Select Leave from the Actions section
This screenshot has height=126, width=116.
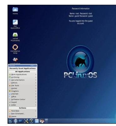pyautogui.click(x=23, y=117)
